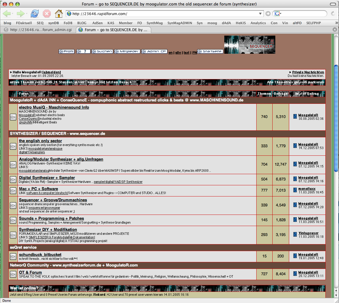The image size is (339, 303).
Task: Open the SynthMag bookmark
Action: point(155,23)
